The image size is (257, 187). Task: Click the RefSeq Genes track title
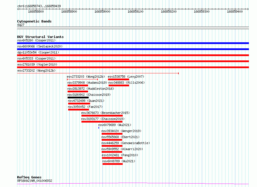[29, 177]
